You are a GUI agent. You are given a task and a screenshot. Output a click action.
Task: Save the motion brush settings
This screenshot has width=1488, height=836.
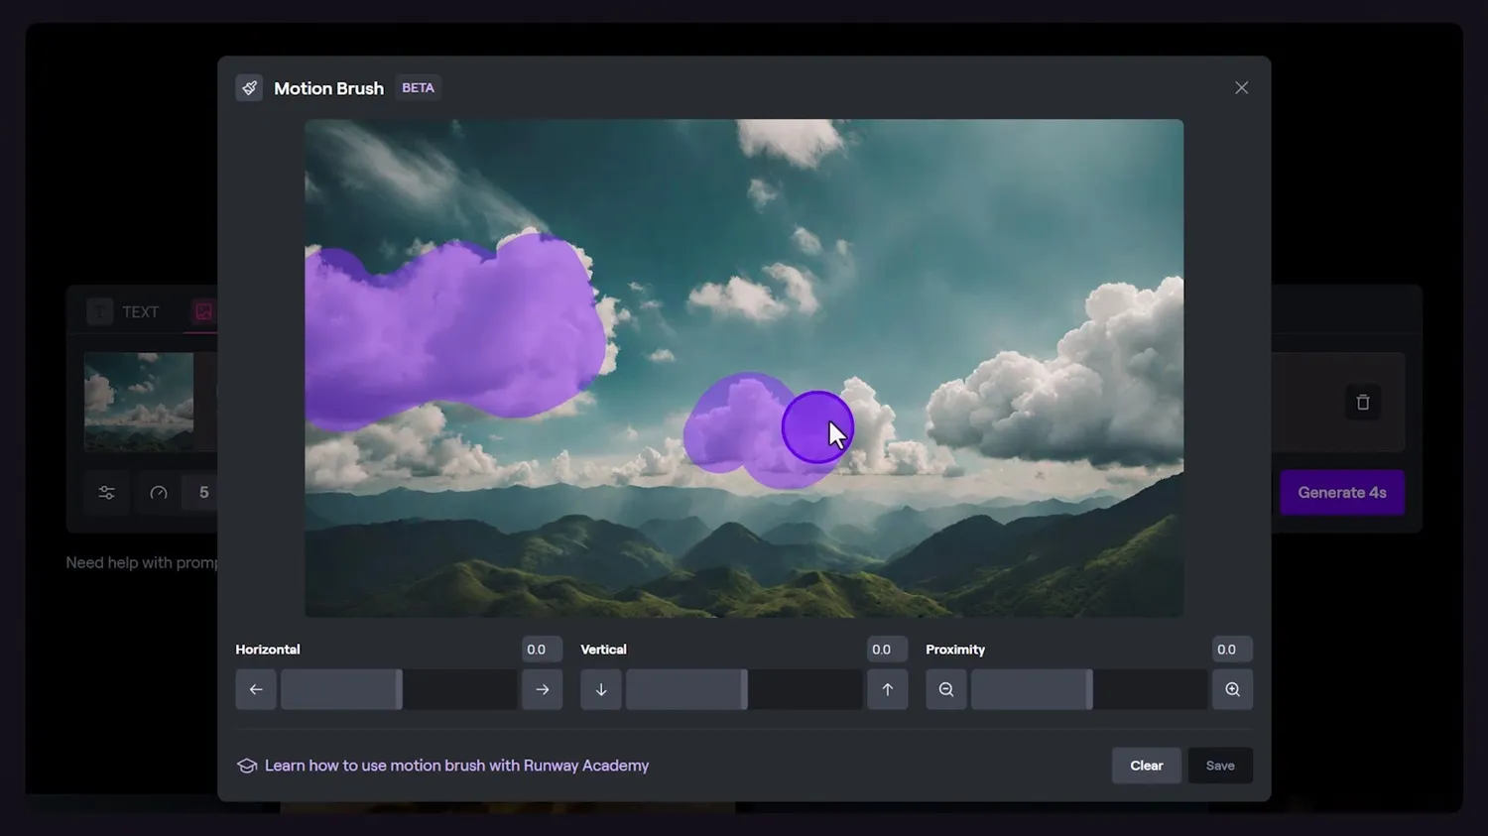pos(1220,766)
